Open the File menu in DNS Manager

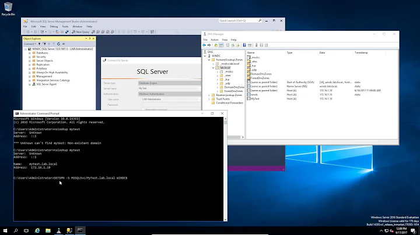coord(205,40)
